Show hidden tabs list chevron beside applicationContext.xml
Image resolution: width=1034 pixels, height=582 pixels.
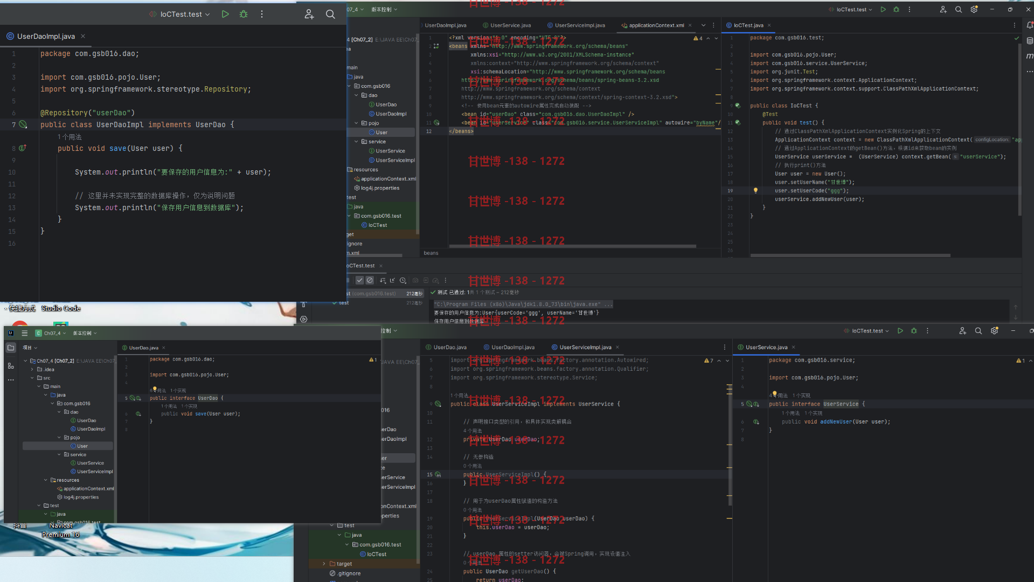(x=703, y=25)
